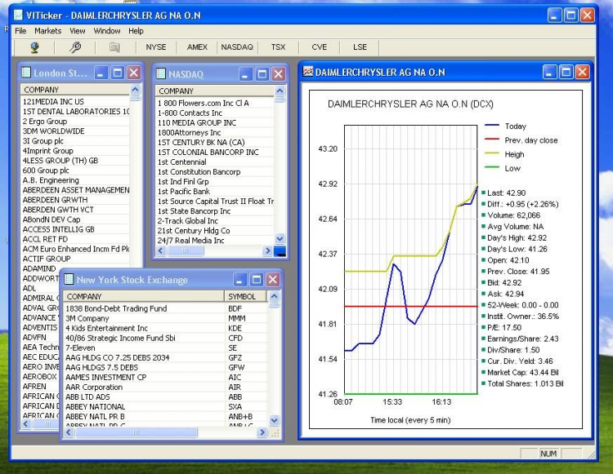
Task: Open the Markets menu
Action: click(47, 31)
